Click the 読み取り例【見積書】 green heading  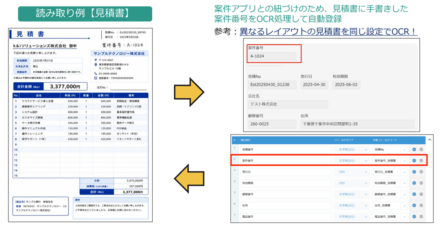85,14
